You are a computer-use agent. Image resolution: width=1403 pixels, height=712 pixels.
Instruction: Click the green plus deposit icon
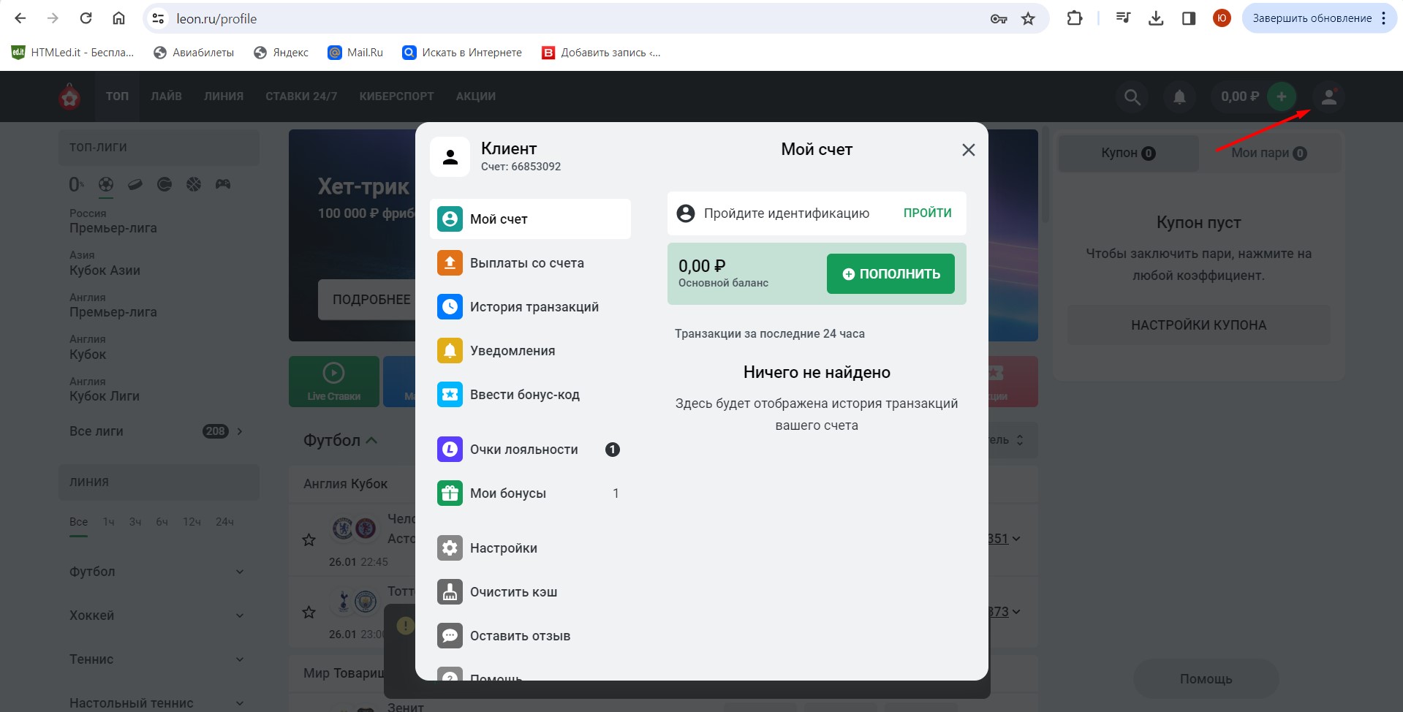(1281, 96)
